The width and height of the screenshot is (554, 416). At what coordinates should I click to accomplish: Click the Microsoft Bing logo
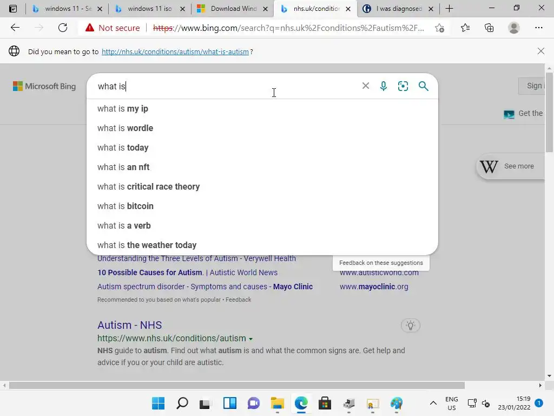click(44, 86)
